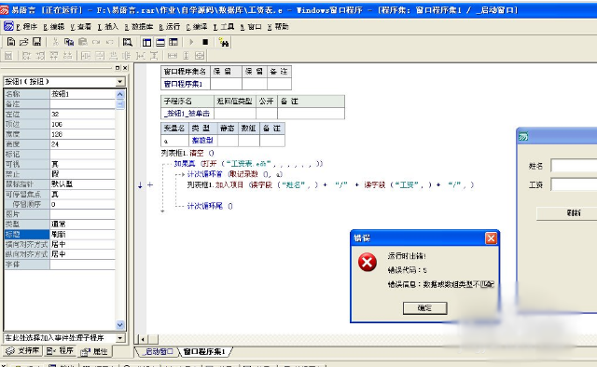
Task: Open the 插入 menu
Action: 108,27
